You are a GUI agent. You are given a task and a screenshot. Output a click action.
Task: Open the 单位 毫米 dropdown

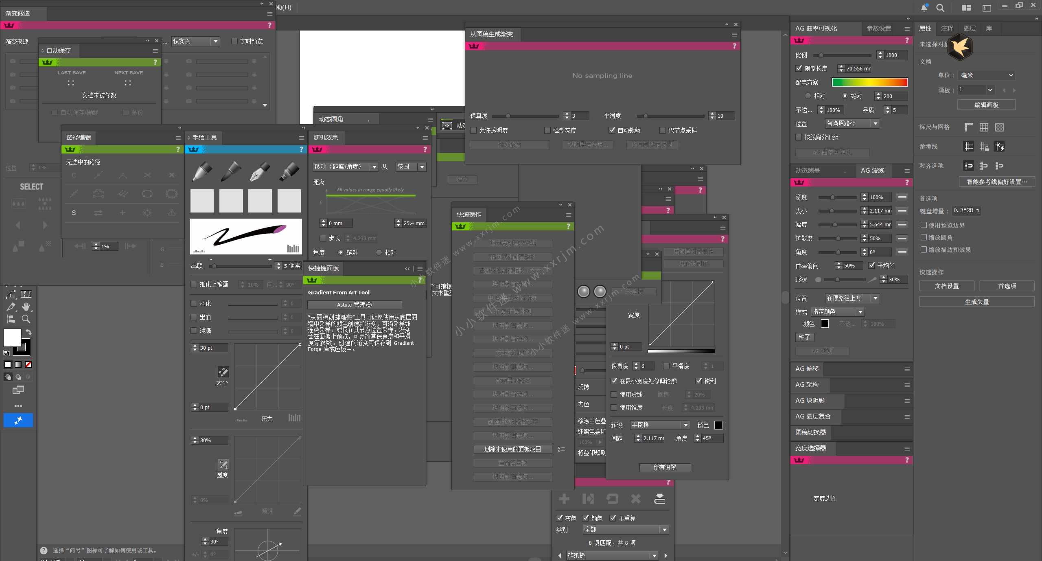[986, 75]
